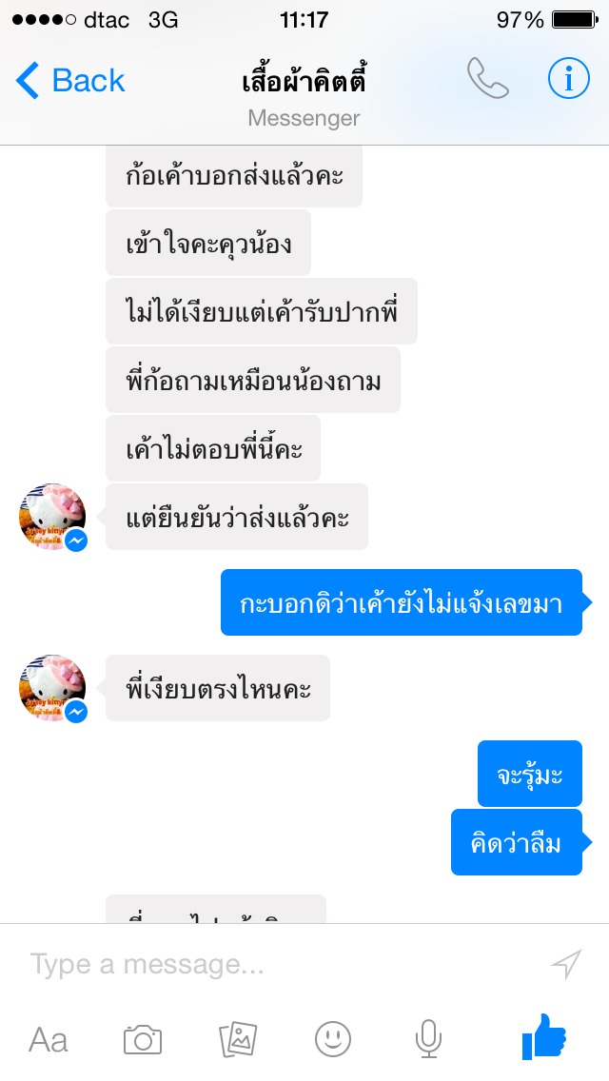Tap the phone call icon
The width and height of the screenshot is (609, 1081).
(x=487, y=79)
